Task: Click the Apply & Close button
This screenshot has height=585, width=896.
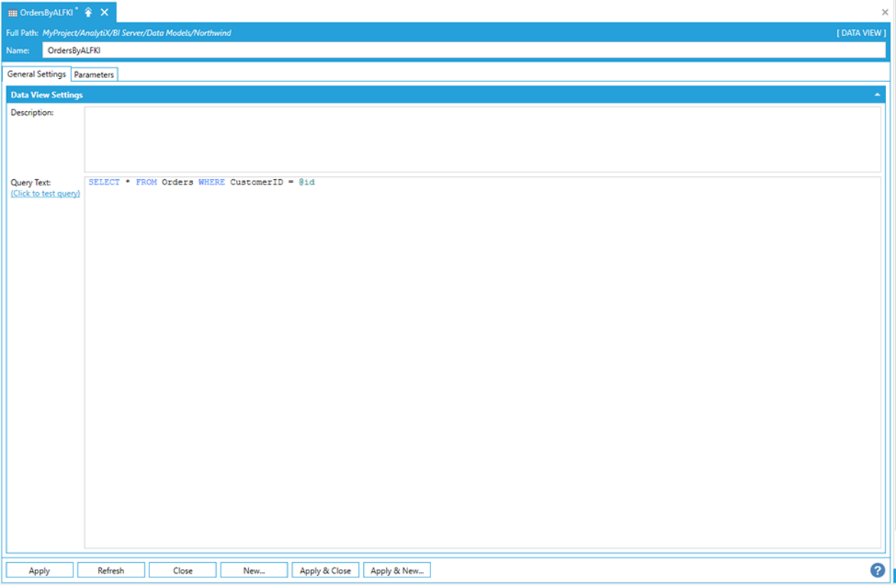Action: pos(325,570)
